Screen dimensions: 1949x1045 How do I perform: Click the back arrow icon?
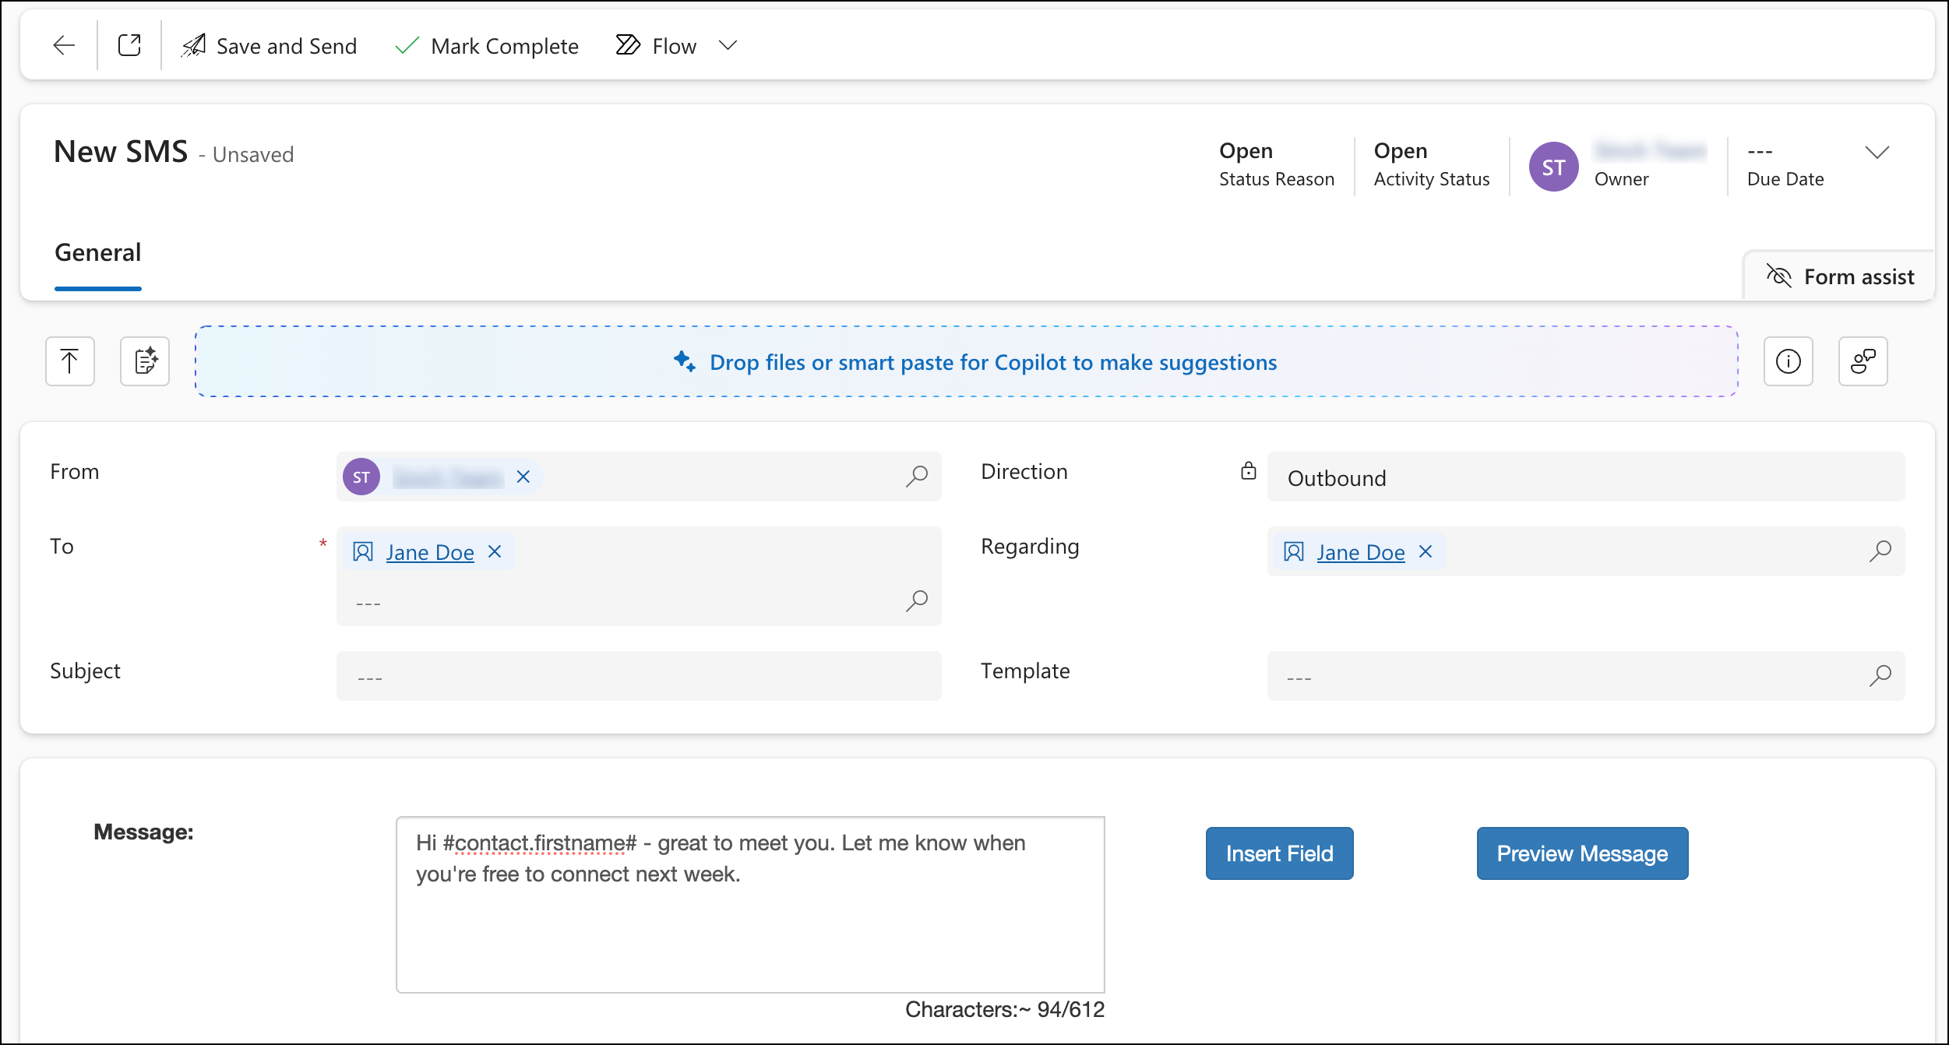coord(63,45)
